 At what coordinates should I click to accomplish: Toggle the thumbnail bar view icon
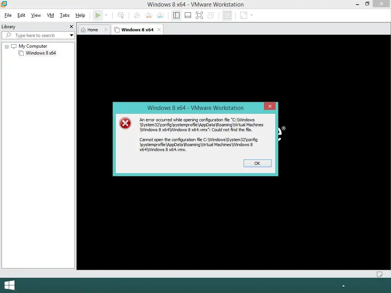188,15
